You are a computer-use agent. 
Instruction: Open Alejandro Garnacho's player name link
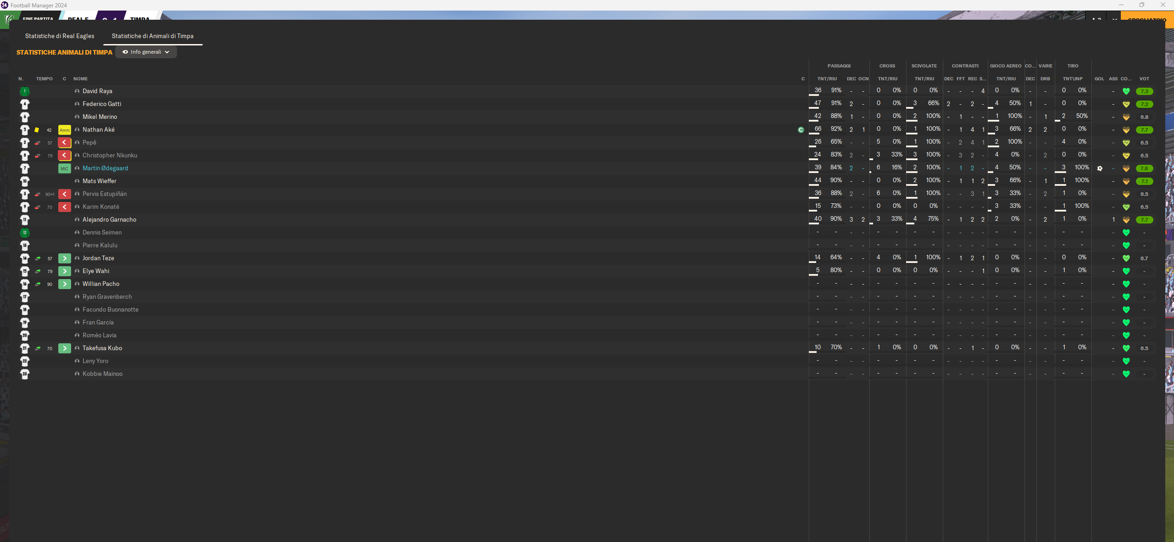(x=109, y=220)
